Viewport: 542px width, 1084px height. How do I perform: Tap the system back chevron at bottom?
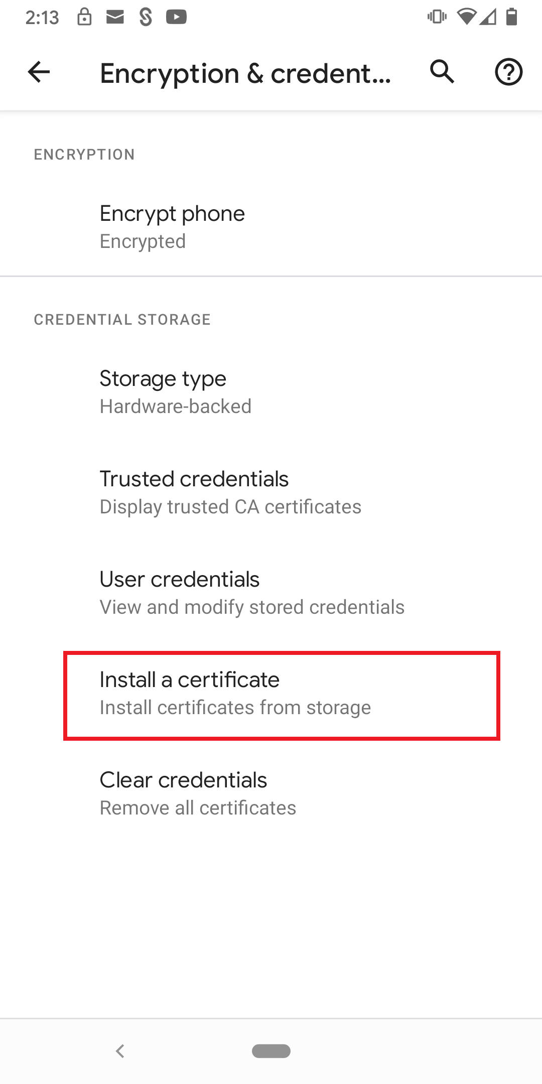(120, 1051)
